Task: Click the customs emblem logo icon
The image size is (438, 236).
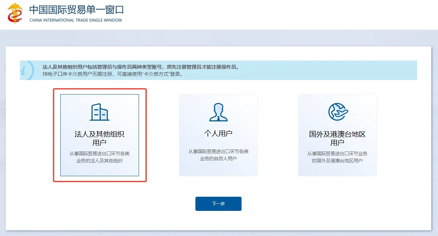Action: click(15, 13)
